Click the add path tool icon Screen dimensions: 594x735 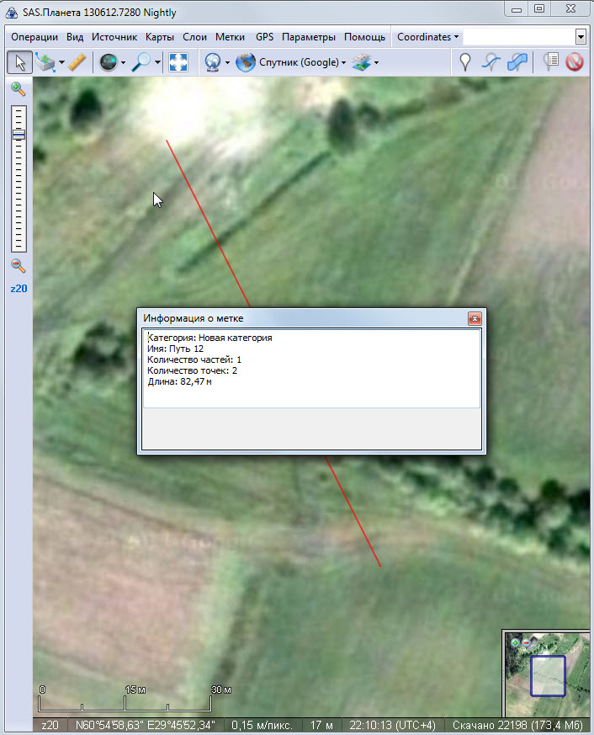(x=491, y=62)
